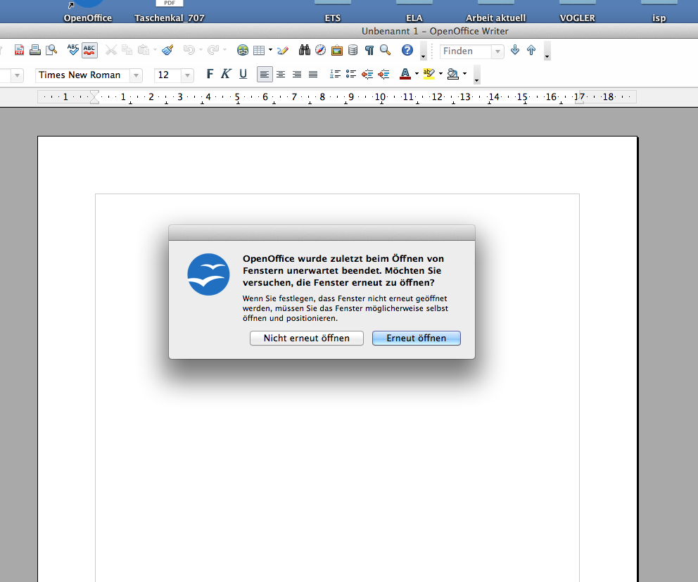698x582 pixels.
Task: Open the font size 12 dropdown
Action: 187,75
